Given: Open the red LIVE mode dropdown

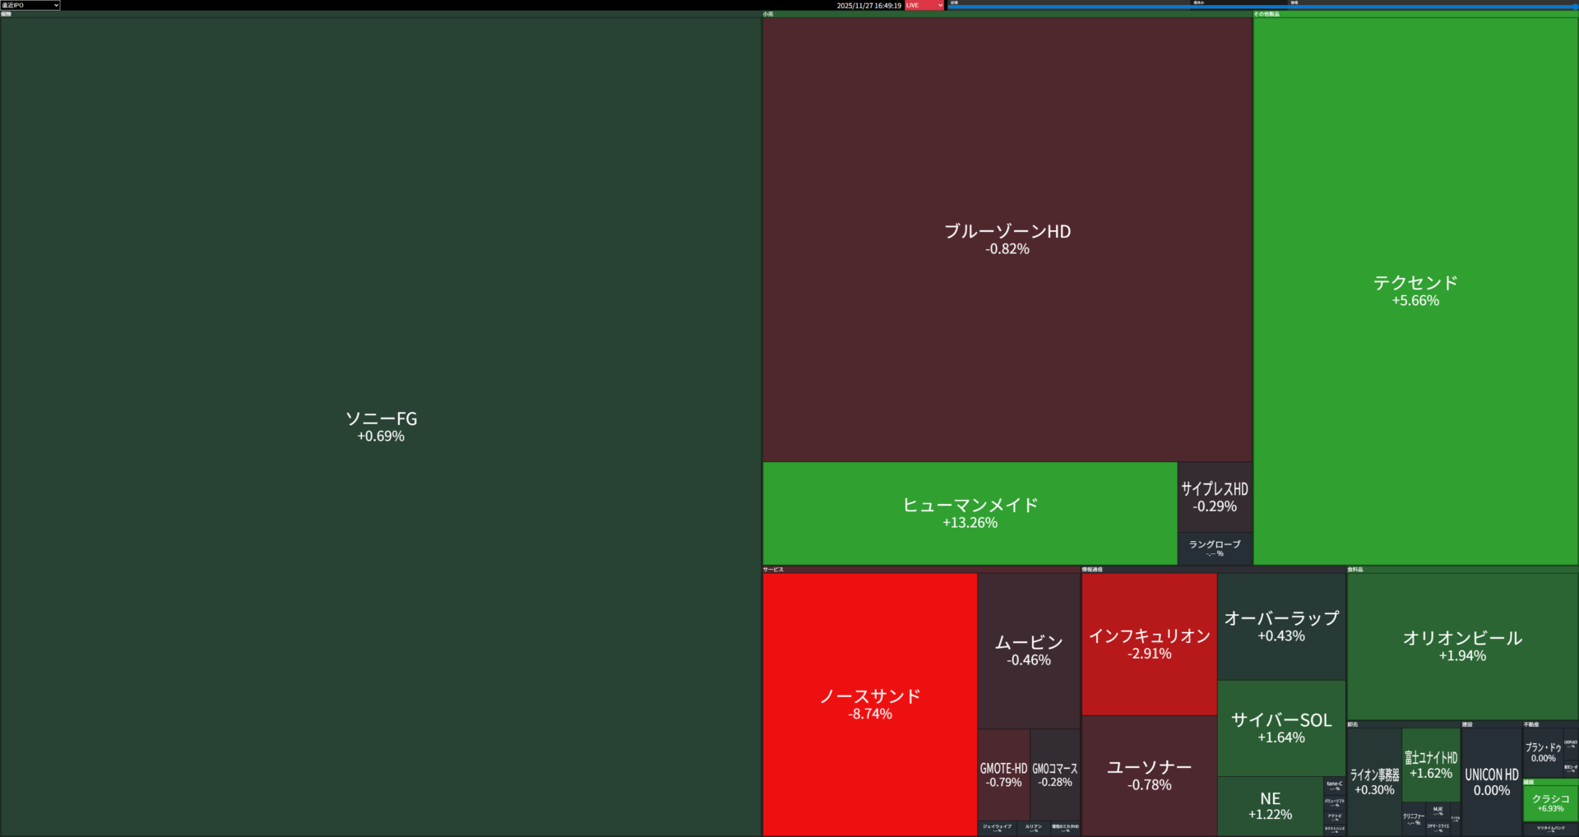Looking at the screenshot, I should coord(924,5).
